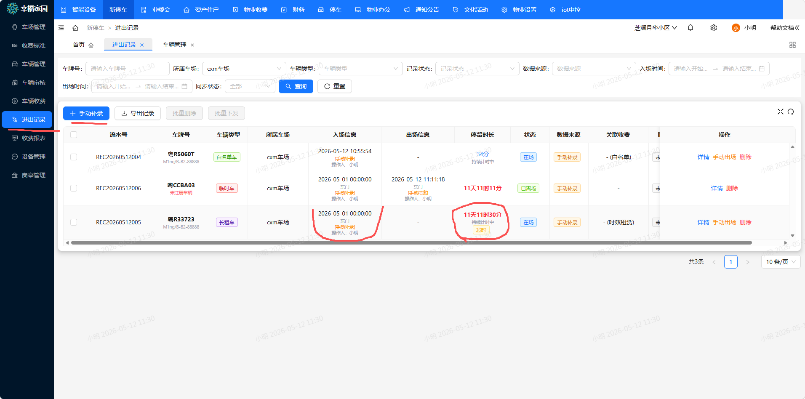Expand the 同步状态 dropdown
The image size is (805, 399).
[250, 86]
